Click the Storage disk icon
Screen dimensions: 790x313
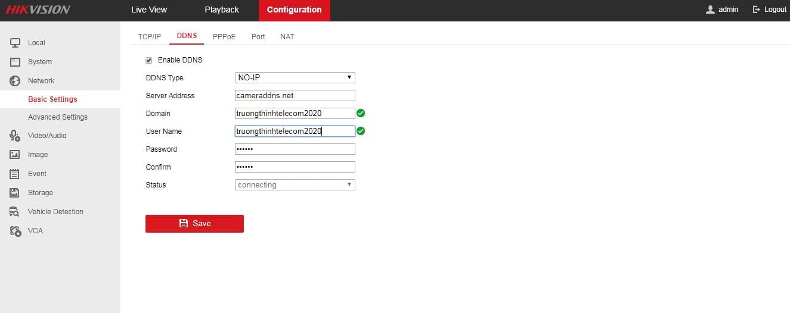[16, 193]
